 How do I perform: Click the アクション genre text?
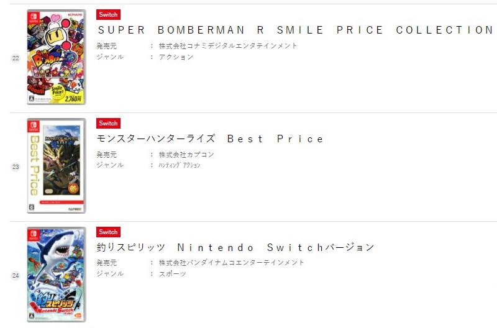point(176,57)
